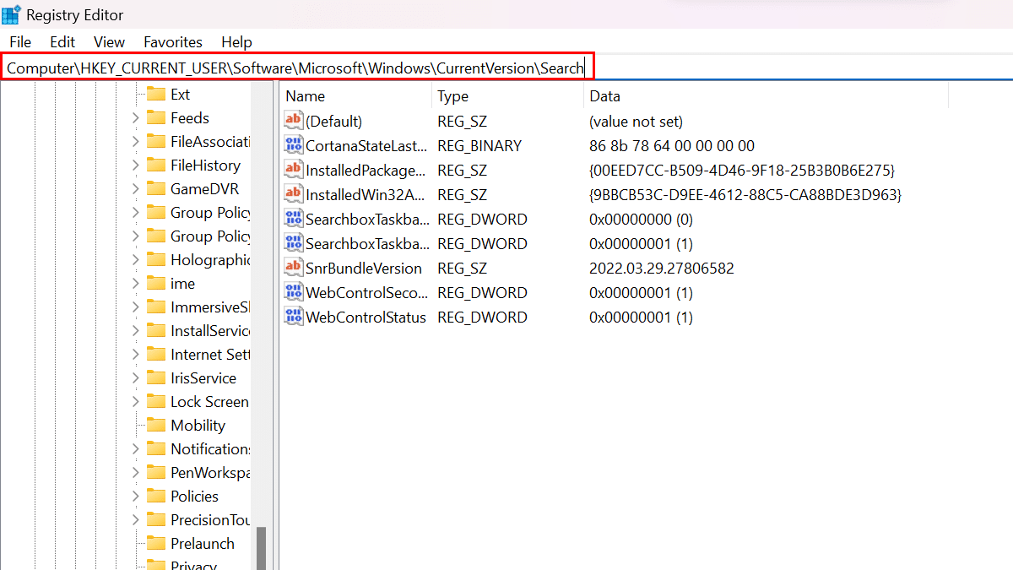Click the data value 2022.03.29.27806582
This screenshot has width=1013, height=570.
(x=662, y=268)
